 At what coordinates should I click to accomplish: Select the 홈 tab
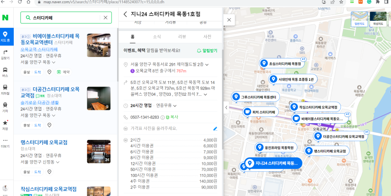133,37
